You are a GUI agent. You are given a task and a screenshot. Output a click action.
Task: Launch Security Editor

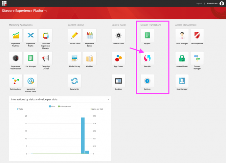click(x=197, y=35)
